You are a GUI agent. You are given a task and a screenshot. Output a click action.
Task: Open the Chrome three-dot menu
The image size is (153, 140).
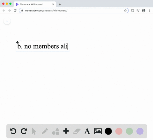149,10
